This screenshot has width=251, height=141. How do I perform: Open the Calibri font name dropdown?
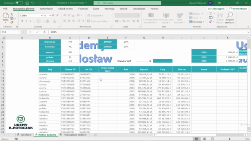click(x=42, y=16)
